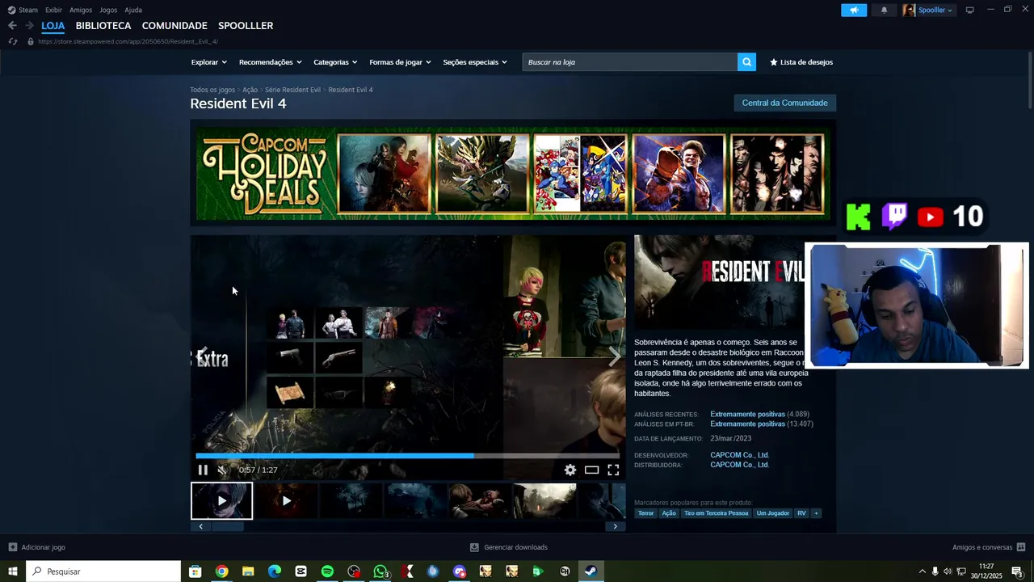Open Steam announcements megaphone button
This screenshot has width=1034, height=582.
click(x=853, y=10)
